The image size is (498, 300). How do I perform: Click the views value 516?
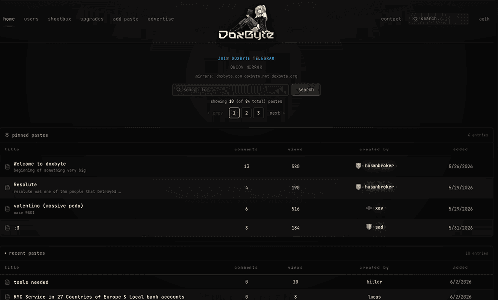296,209
